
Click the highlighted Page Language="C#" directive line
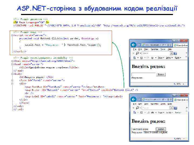[31, 22]
